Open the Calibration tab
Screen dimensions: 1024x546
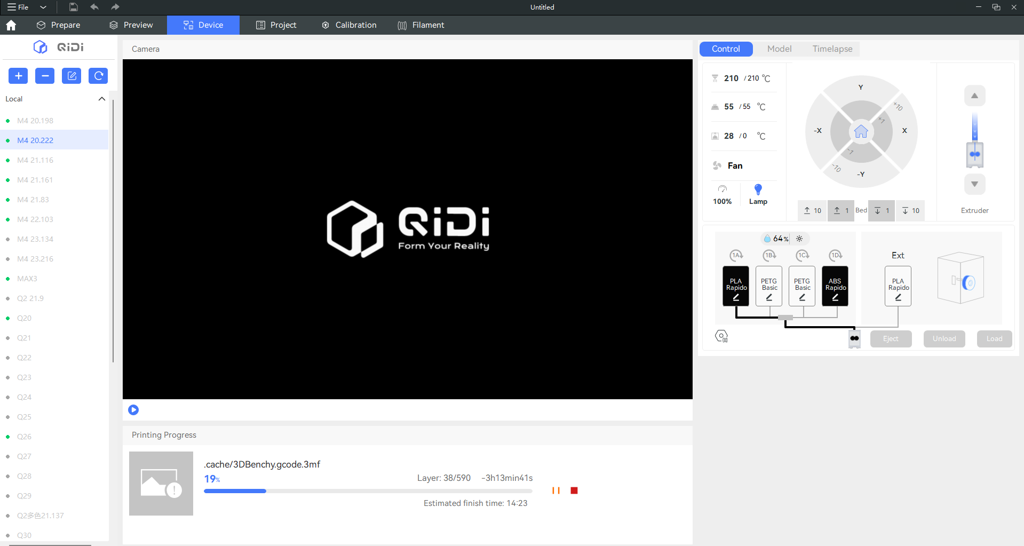pos(349,25)
